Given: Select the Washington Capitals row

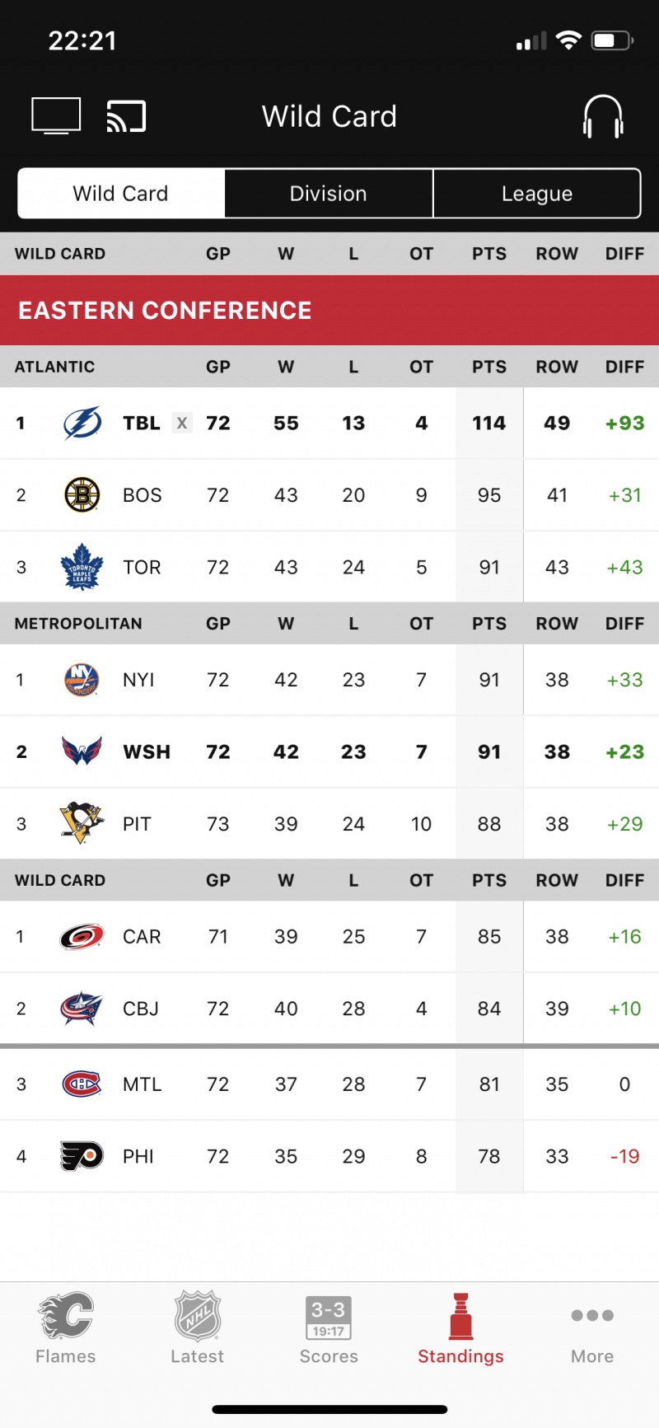Looking at the screenshot, I should pyautogui.click(x=329, y=751).
